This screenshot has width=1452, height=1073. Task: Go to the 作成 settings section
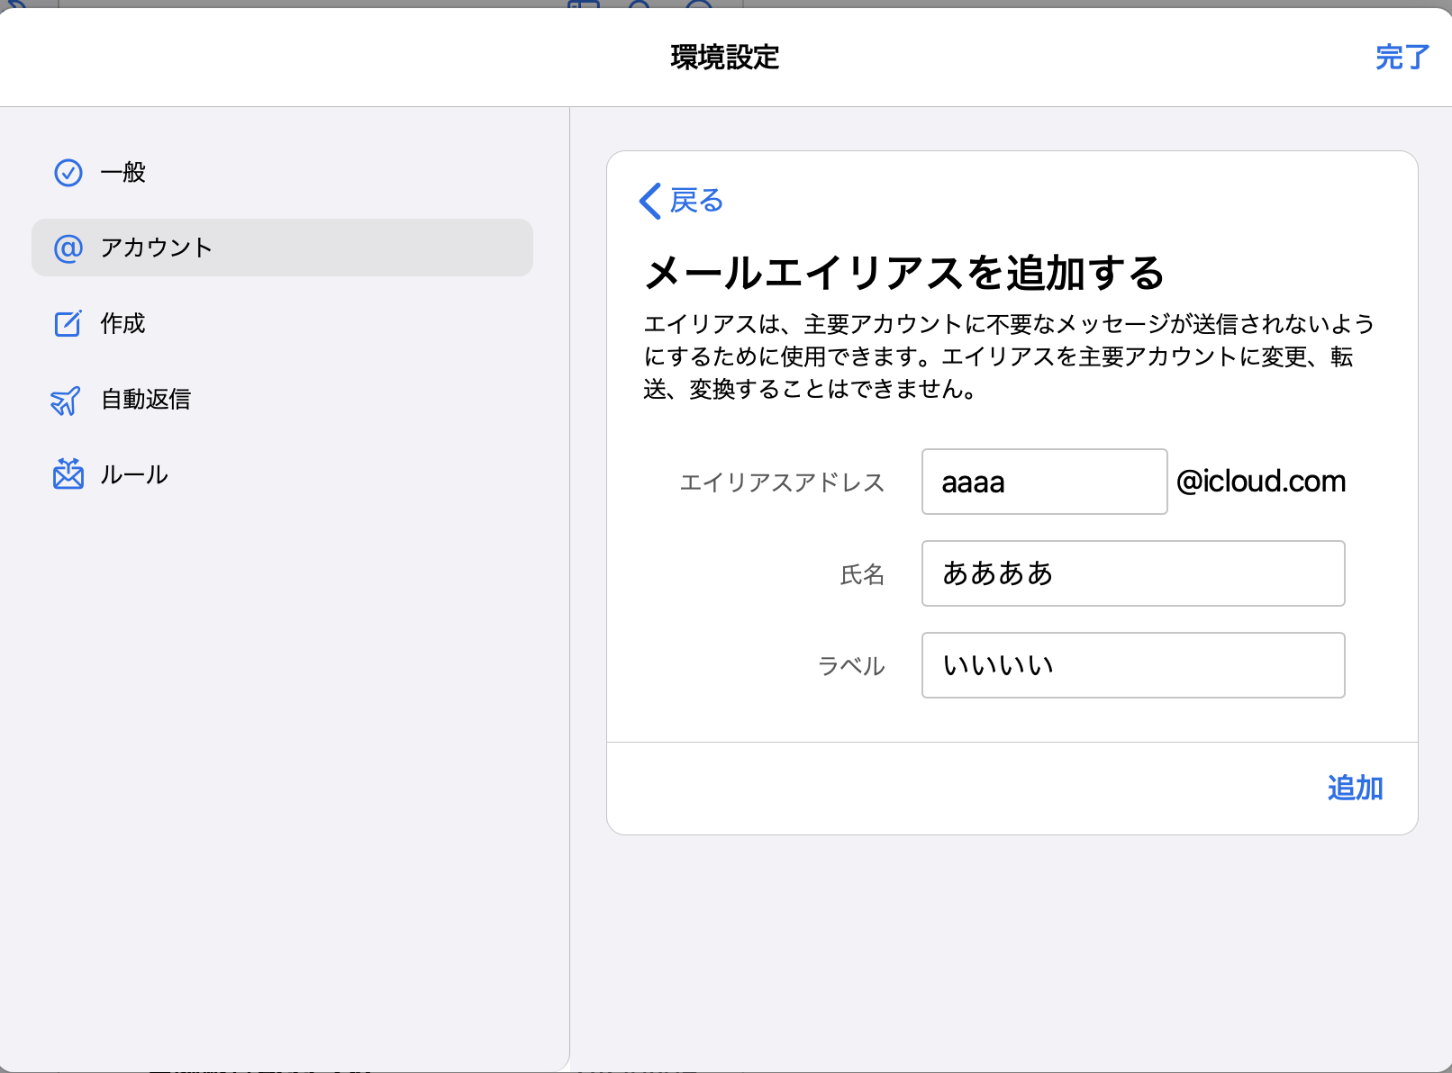tap(123, 323)
